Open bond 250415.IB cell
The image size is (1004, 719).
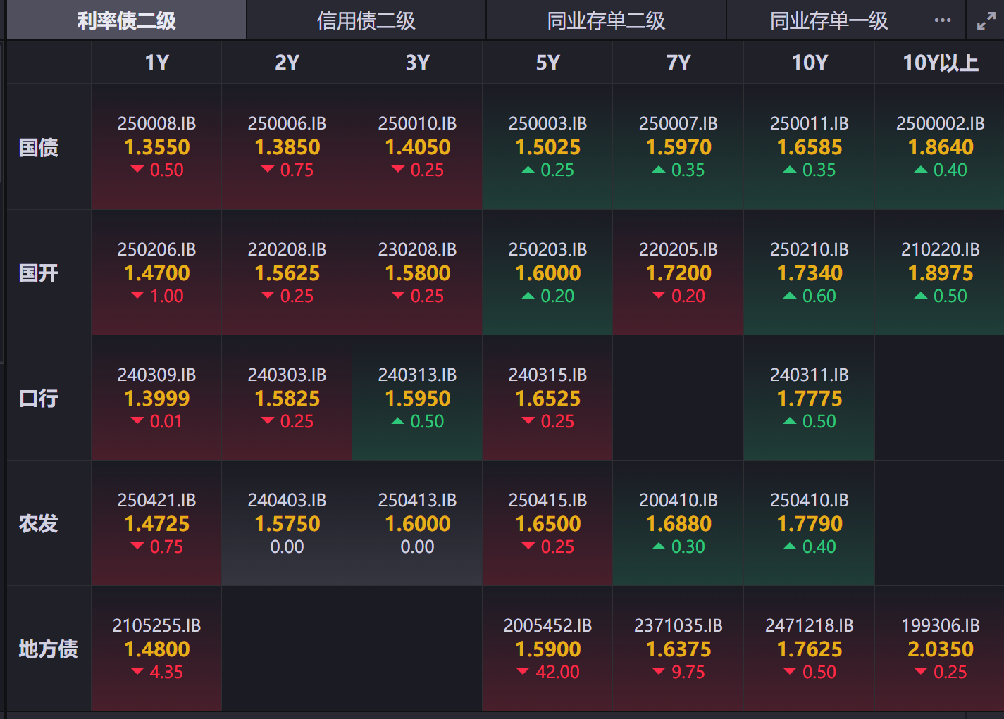click(x=547, y=523)
